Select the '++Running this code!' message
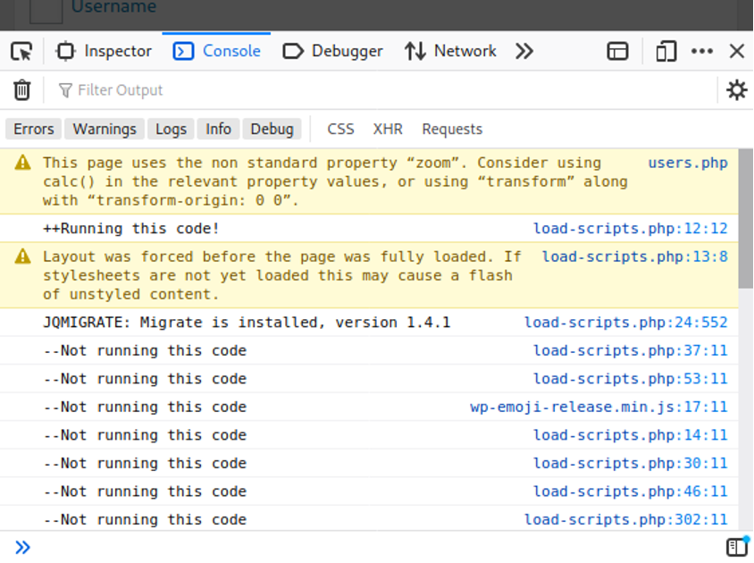The width and height of the screenshot is (754, 563). click(131, 229)
